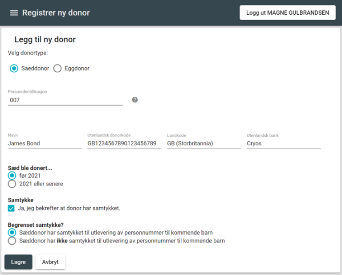Click the 'Legg til ny donor' heading
The width and height of the screenshot is (342, 275).
(x=45, y=40)
